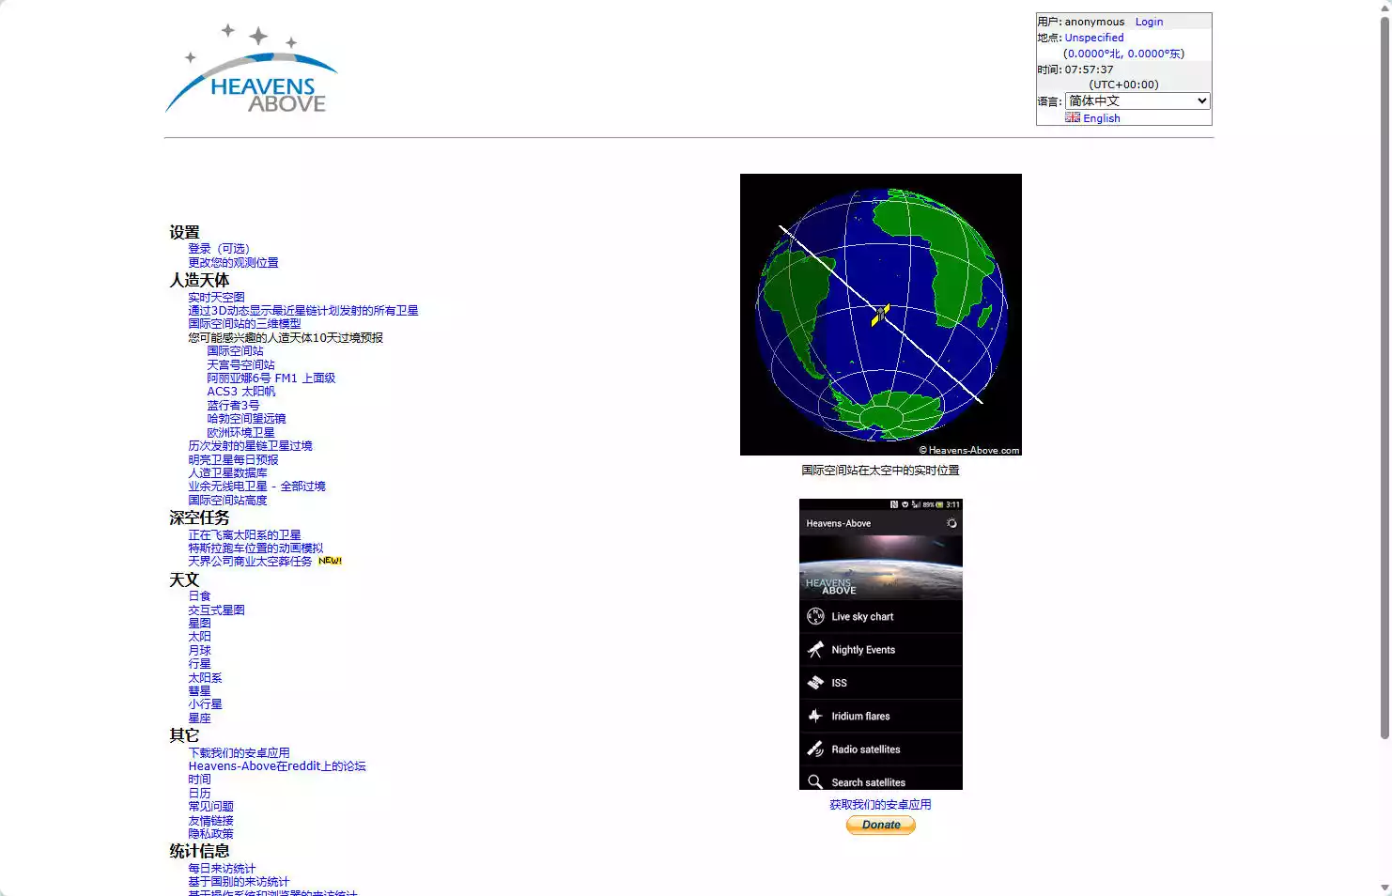Image resolution: width=1392 pixels, height=896 pixels.
Task: Open 日历 link
Action: [199, 794]
